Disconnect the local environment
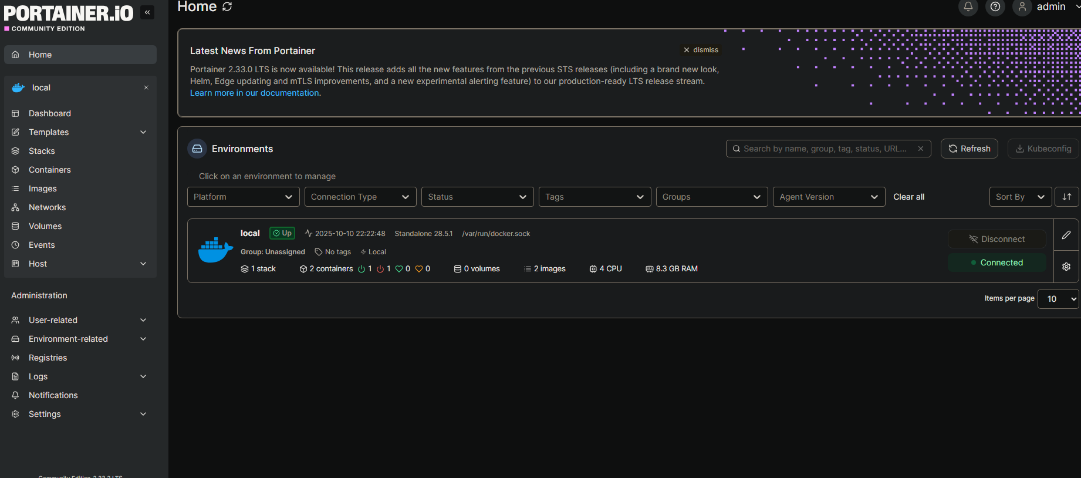 [996, 239]
